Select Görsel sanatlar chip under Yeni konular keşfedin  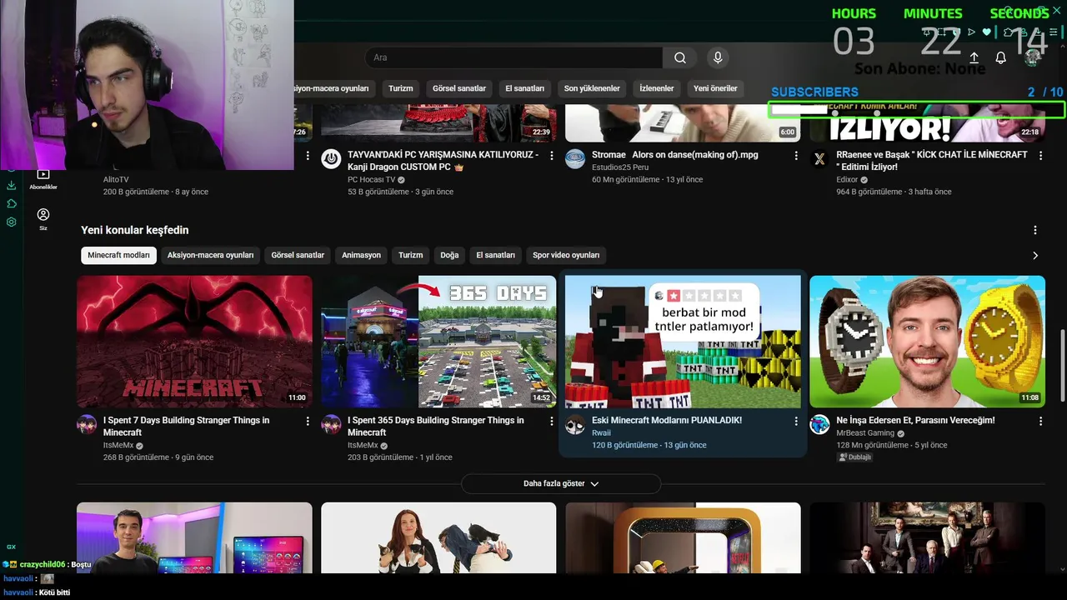[x=298, y=255]
